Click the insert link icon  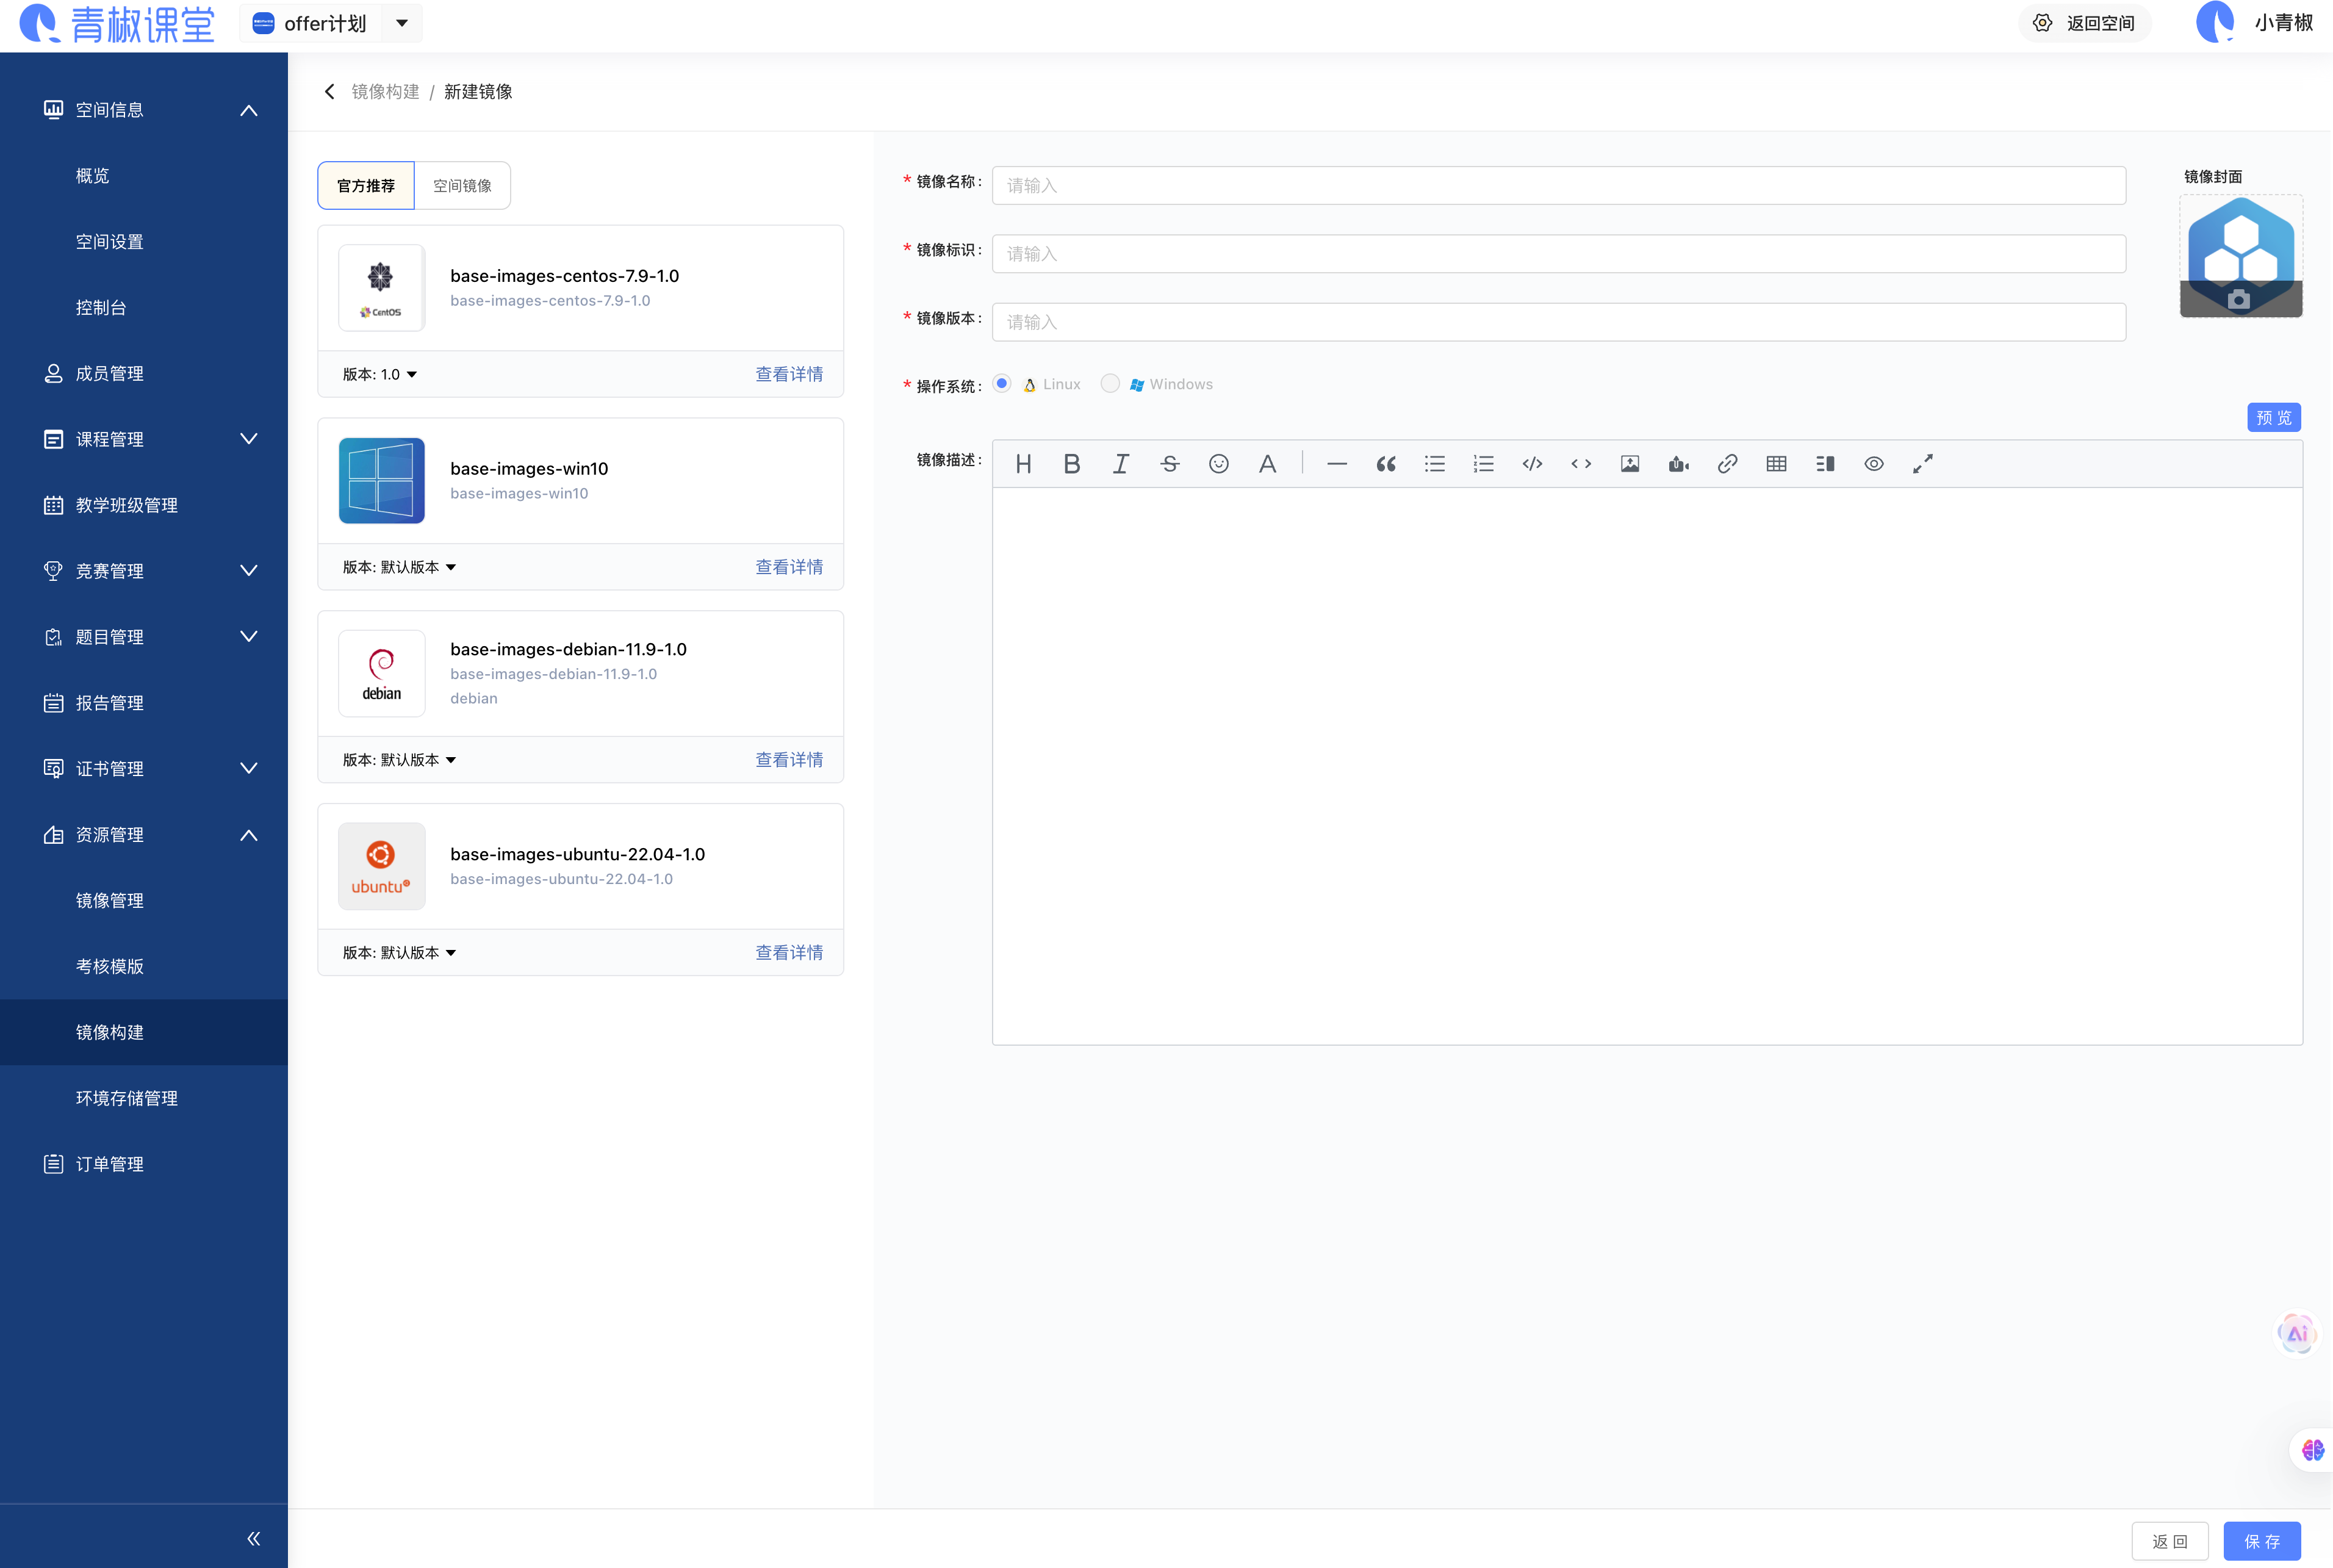pos(1727,464)
